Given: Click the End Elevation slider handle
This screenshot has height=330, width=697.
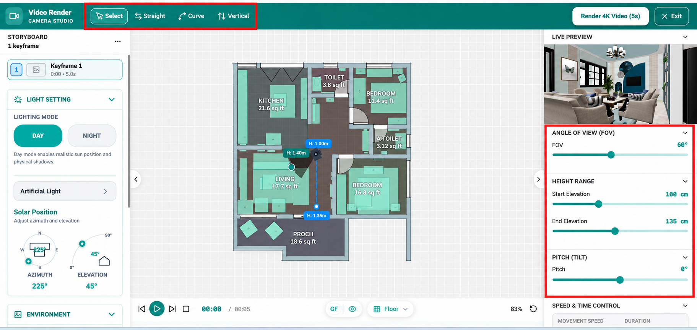Looking at the screenshot, I should click(x=615, y=231).
